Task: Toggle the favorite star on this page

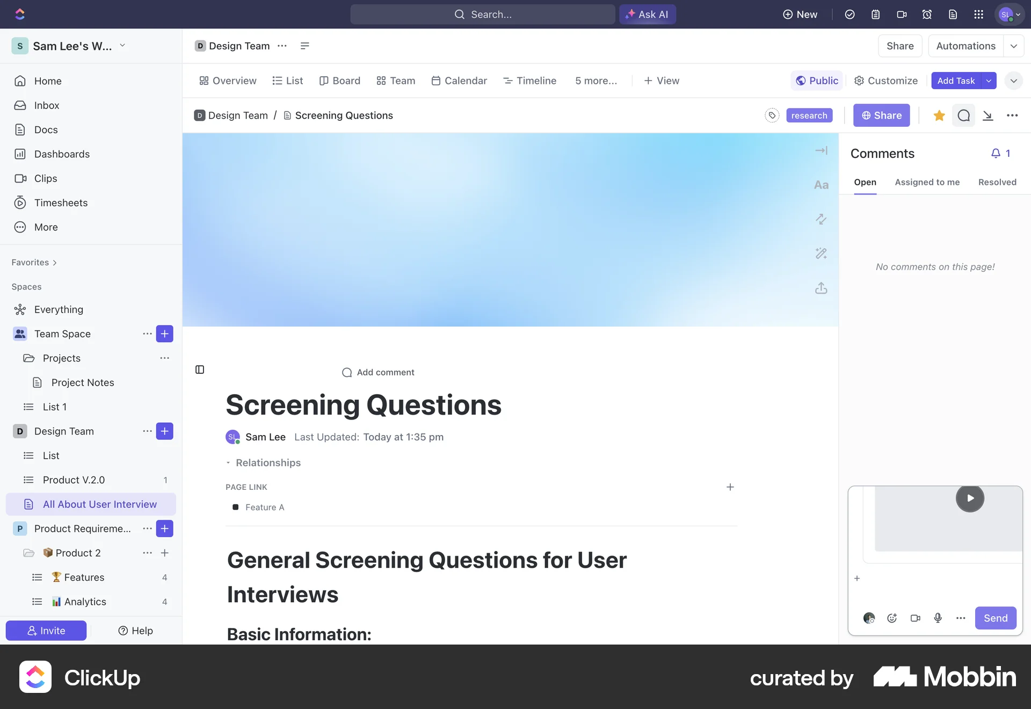Action: pyautogui.click(x=939, y=115)
